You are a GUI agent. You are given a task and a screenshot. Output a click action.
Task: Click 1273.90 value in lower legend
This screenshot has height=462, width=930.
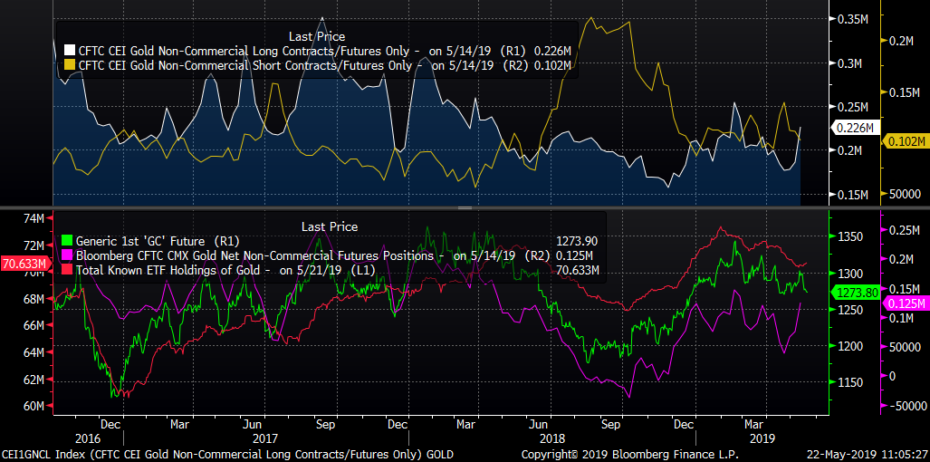(577, 241)
